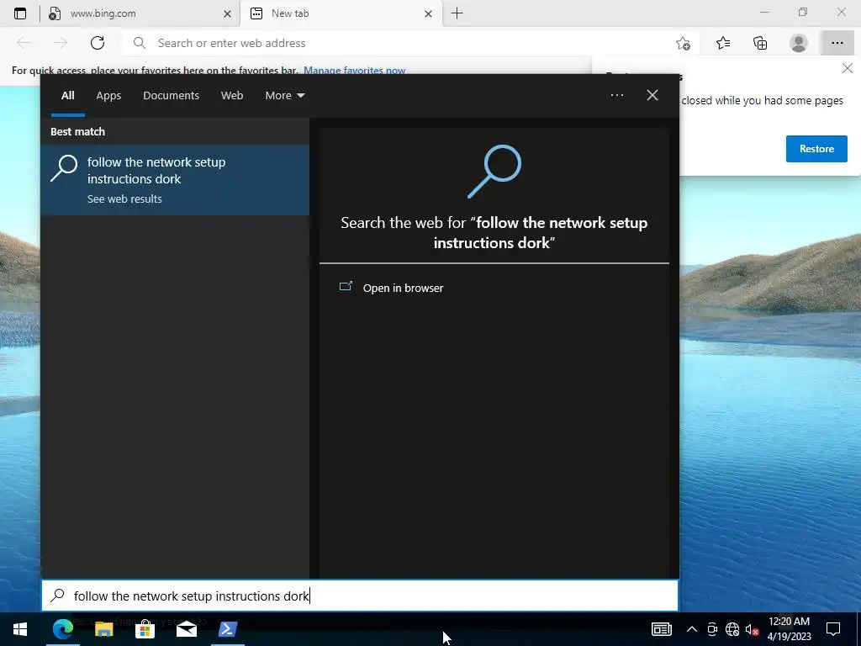The width and height of the screenshot is (861, 646).
Task: Expand the More filter dropdown
Action: [x=284, y=96]
